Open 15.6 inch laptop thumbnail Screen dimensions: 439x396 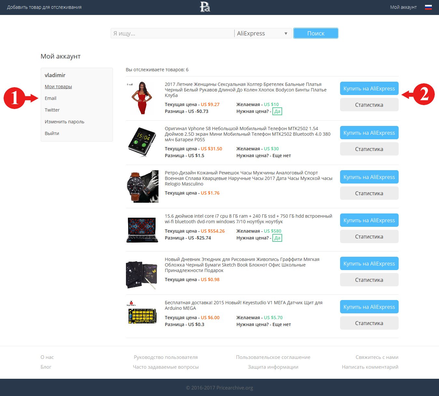click(142, 230)
